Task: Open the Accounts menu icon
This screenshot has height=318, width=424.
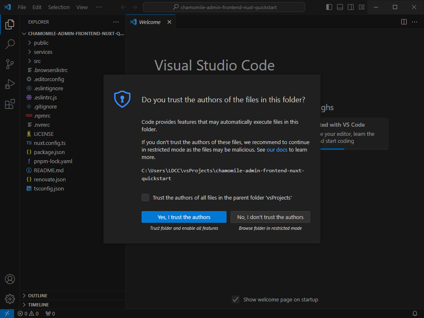Action: 10,279
